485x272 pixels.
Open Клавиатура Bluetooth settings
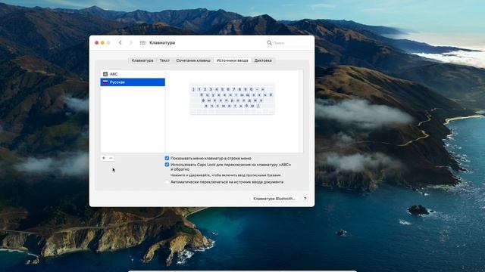[x=274, y=199]
